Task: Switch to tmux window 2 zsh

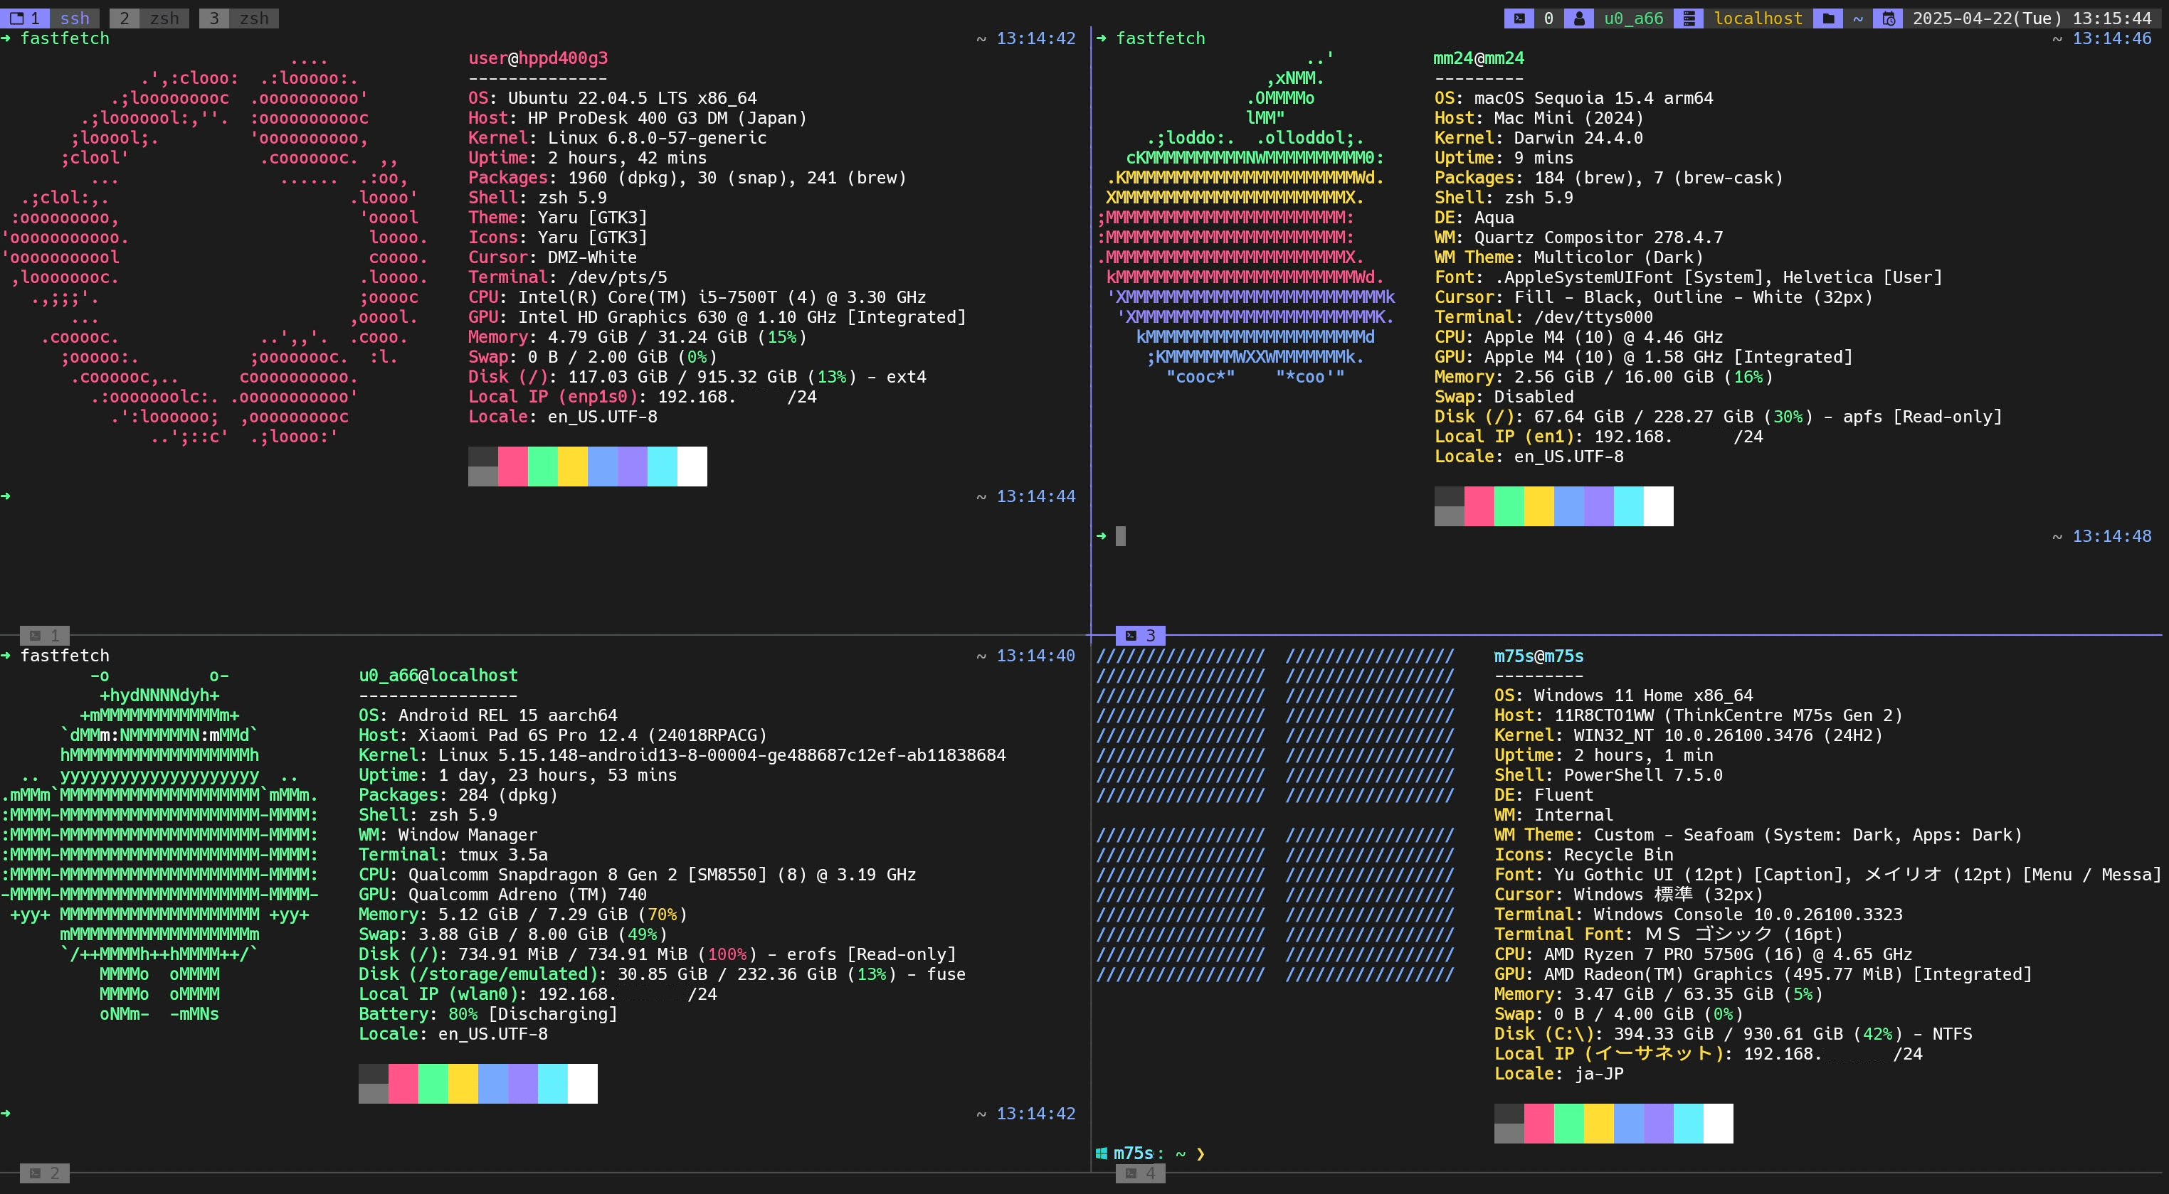Action: click(x=149, y=18)
